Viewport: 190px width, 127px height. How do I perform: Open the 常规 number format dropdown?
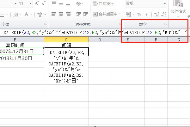click(165, 4)
